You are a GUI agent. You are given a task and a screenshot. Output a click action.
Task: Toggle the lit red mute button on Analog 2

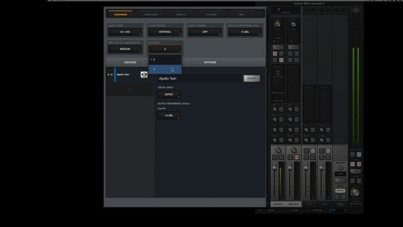pos(297,157)
